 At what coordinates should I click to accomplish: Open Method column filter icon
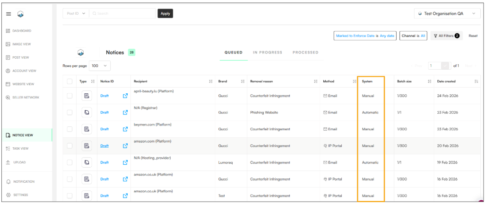click(x=355, y=81)
